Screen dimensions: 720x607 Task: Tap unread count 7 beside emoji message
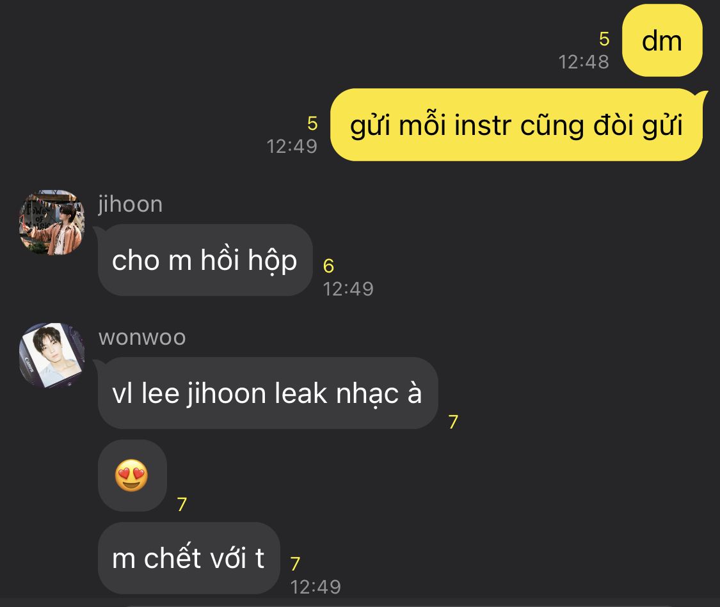point(182,504)
